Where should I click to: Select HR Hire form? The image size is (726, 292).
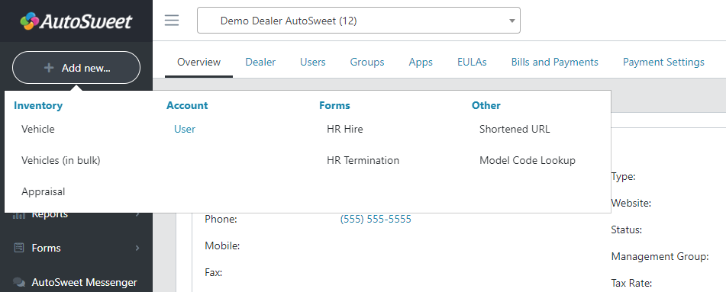click(345, 129)
